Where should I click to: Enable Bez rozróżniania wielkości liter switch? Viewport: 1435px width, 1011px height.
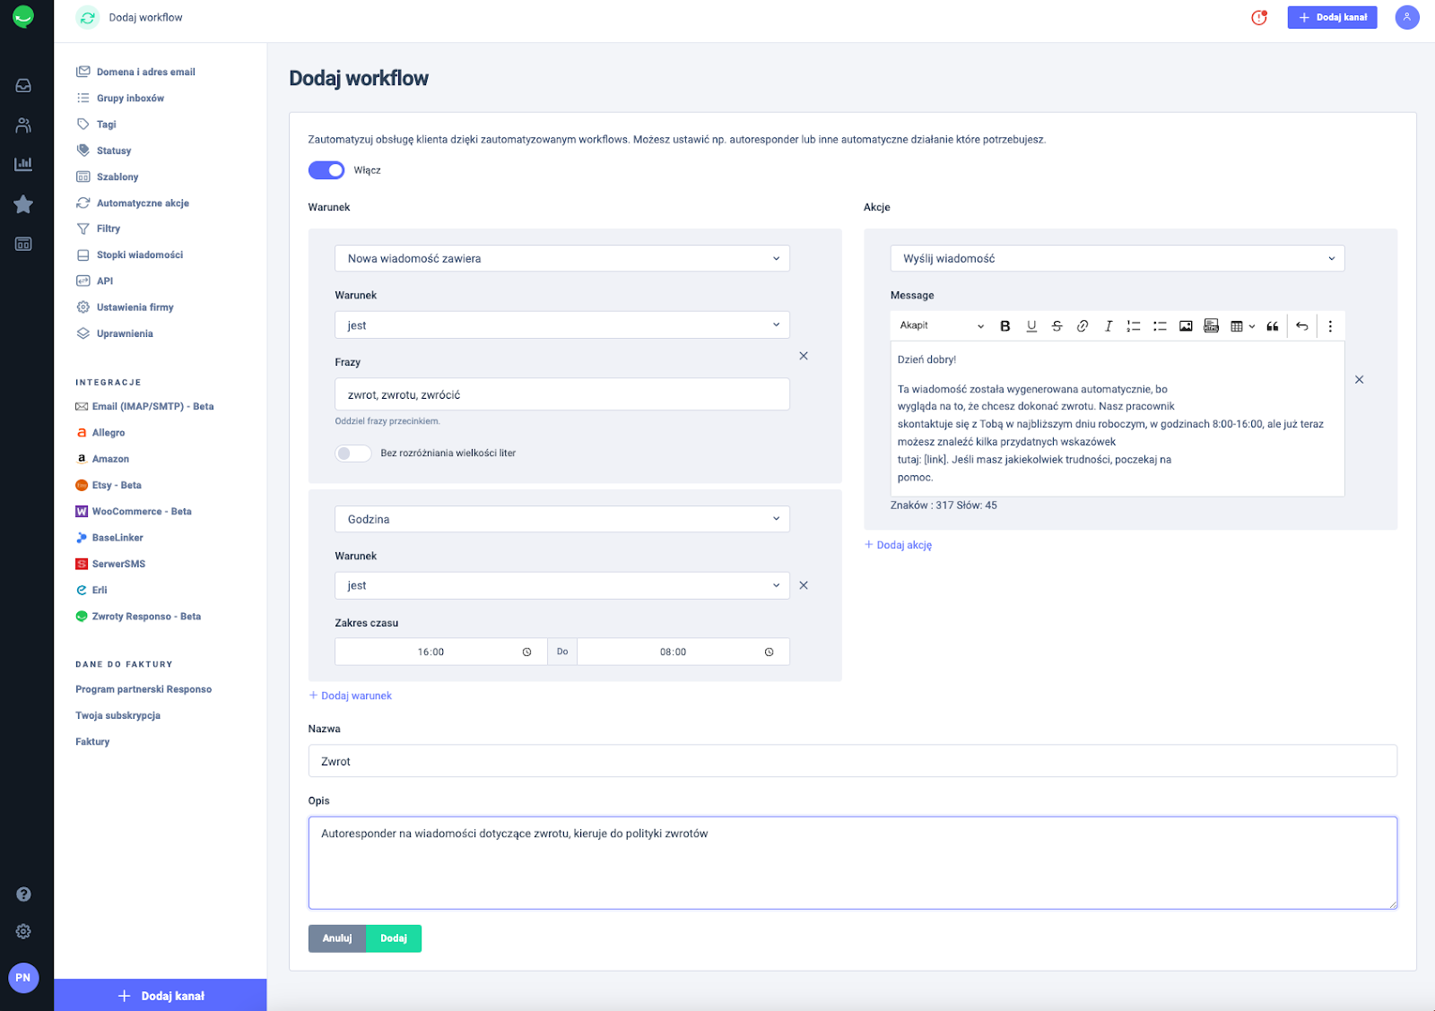point(353,454)
